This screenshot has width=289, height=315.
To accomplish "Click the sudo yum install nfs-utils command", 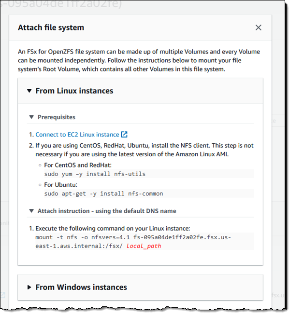I will 95,174.
